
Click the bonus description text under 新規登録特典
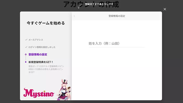click(46, 69)
